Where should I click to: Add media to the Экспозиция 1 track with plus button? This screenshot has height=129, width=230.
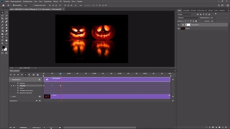click(173, 80)
